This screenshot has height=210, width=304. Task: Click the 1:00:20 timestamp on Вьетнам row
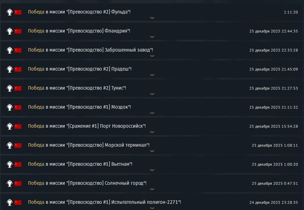click(275, 164)
